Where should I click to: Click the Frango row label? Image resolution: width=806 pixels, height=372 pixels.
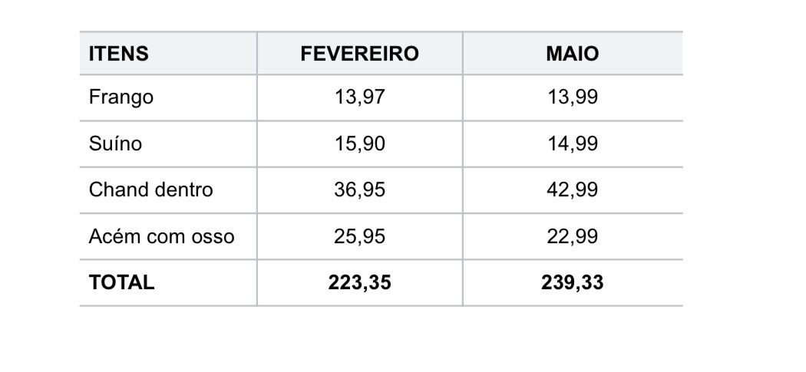pyautogui.click(x=121, y=97)
